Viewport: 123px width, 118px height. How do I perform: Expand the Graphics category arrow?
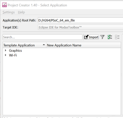tap(6, 51)
